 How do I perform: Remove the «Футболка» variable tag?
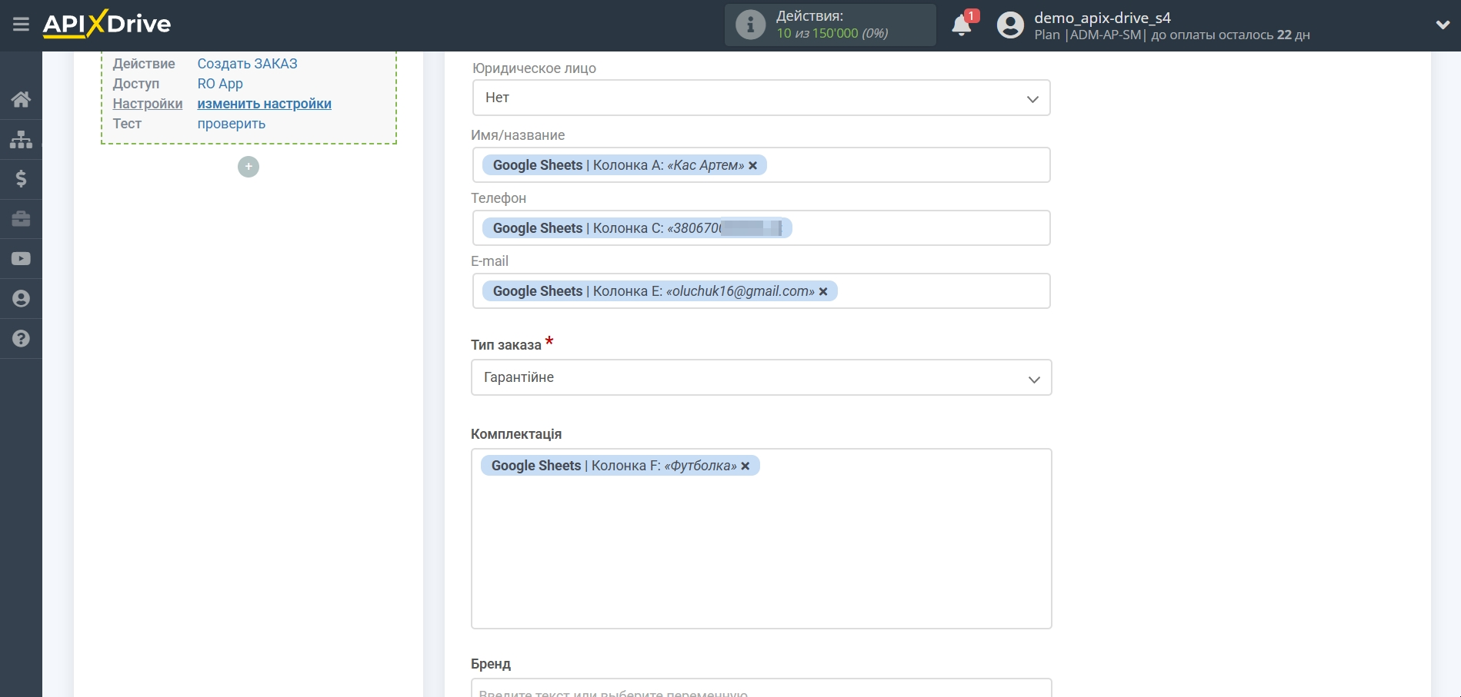tap(746, 466)
